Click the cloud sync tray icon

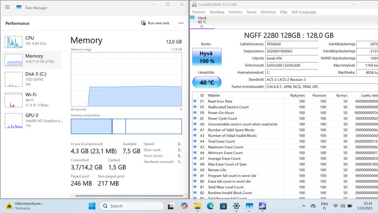(x=313, y=206)
